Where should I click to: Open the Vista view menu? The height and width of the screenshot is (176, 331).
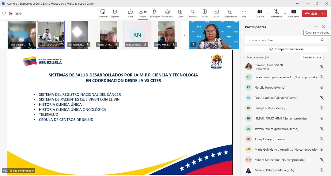[180, 13]
